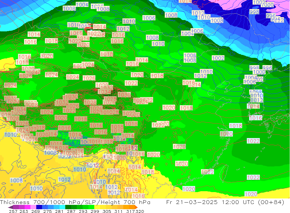Click legend value 299

click(95, 211)
